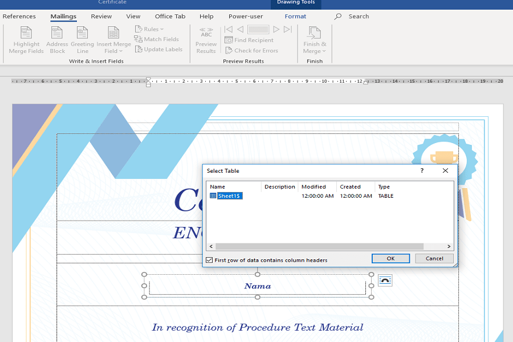Click the Modified column header
The image size is (513, 342).
tap(313, 187)
